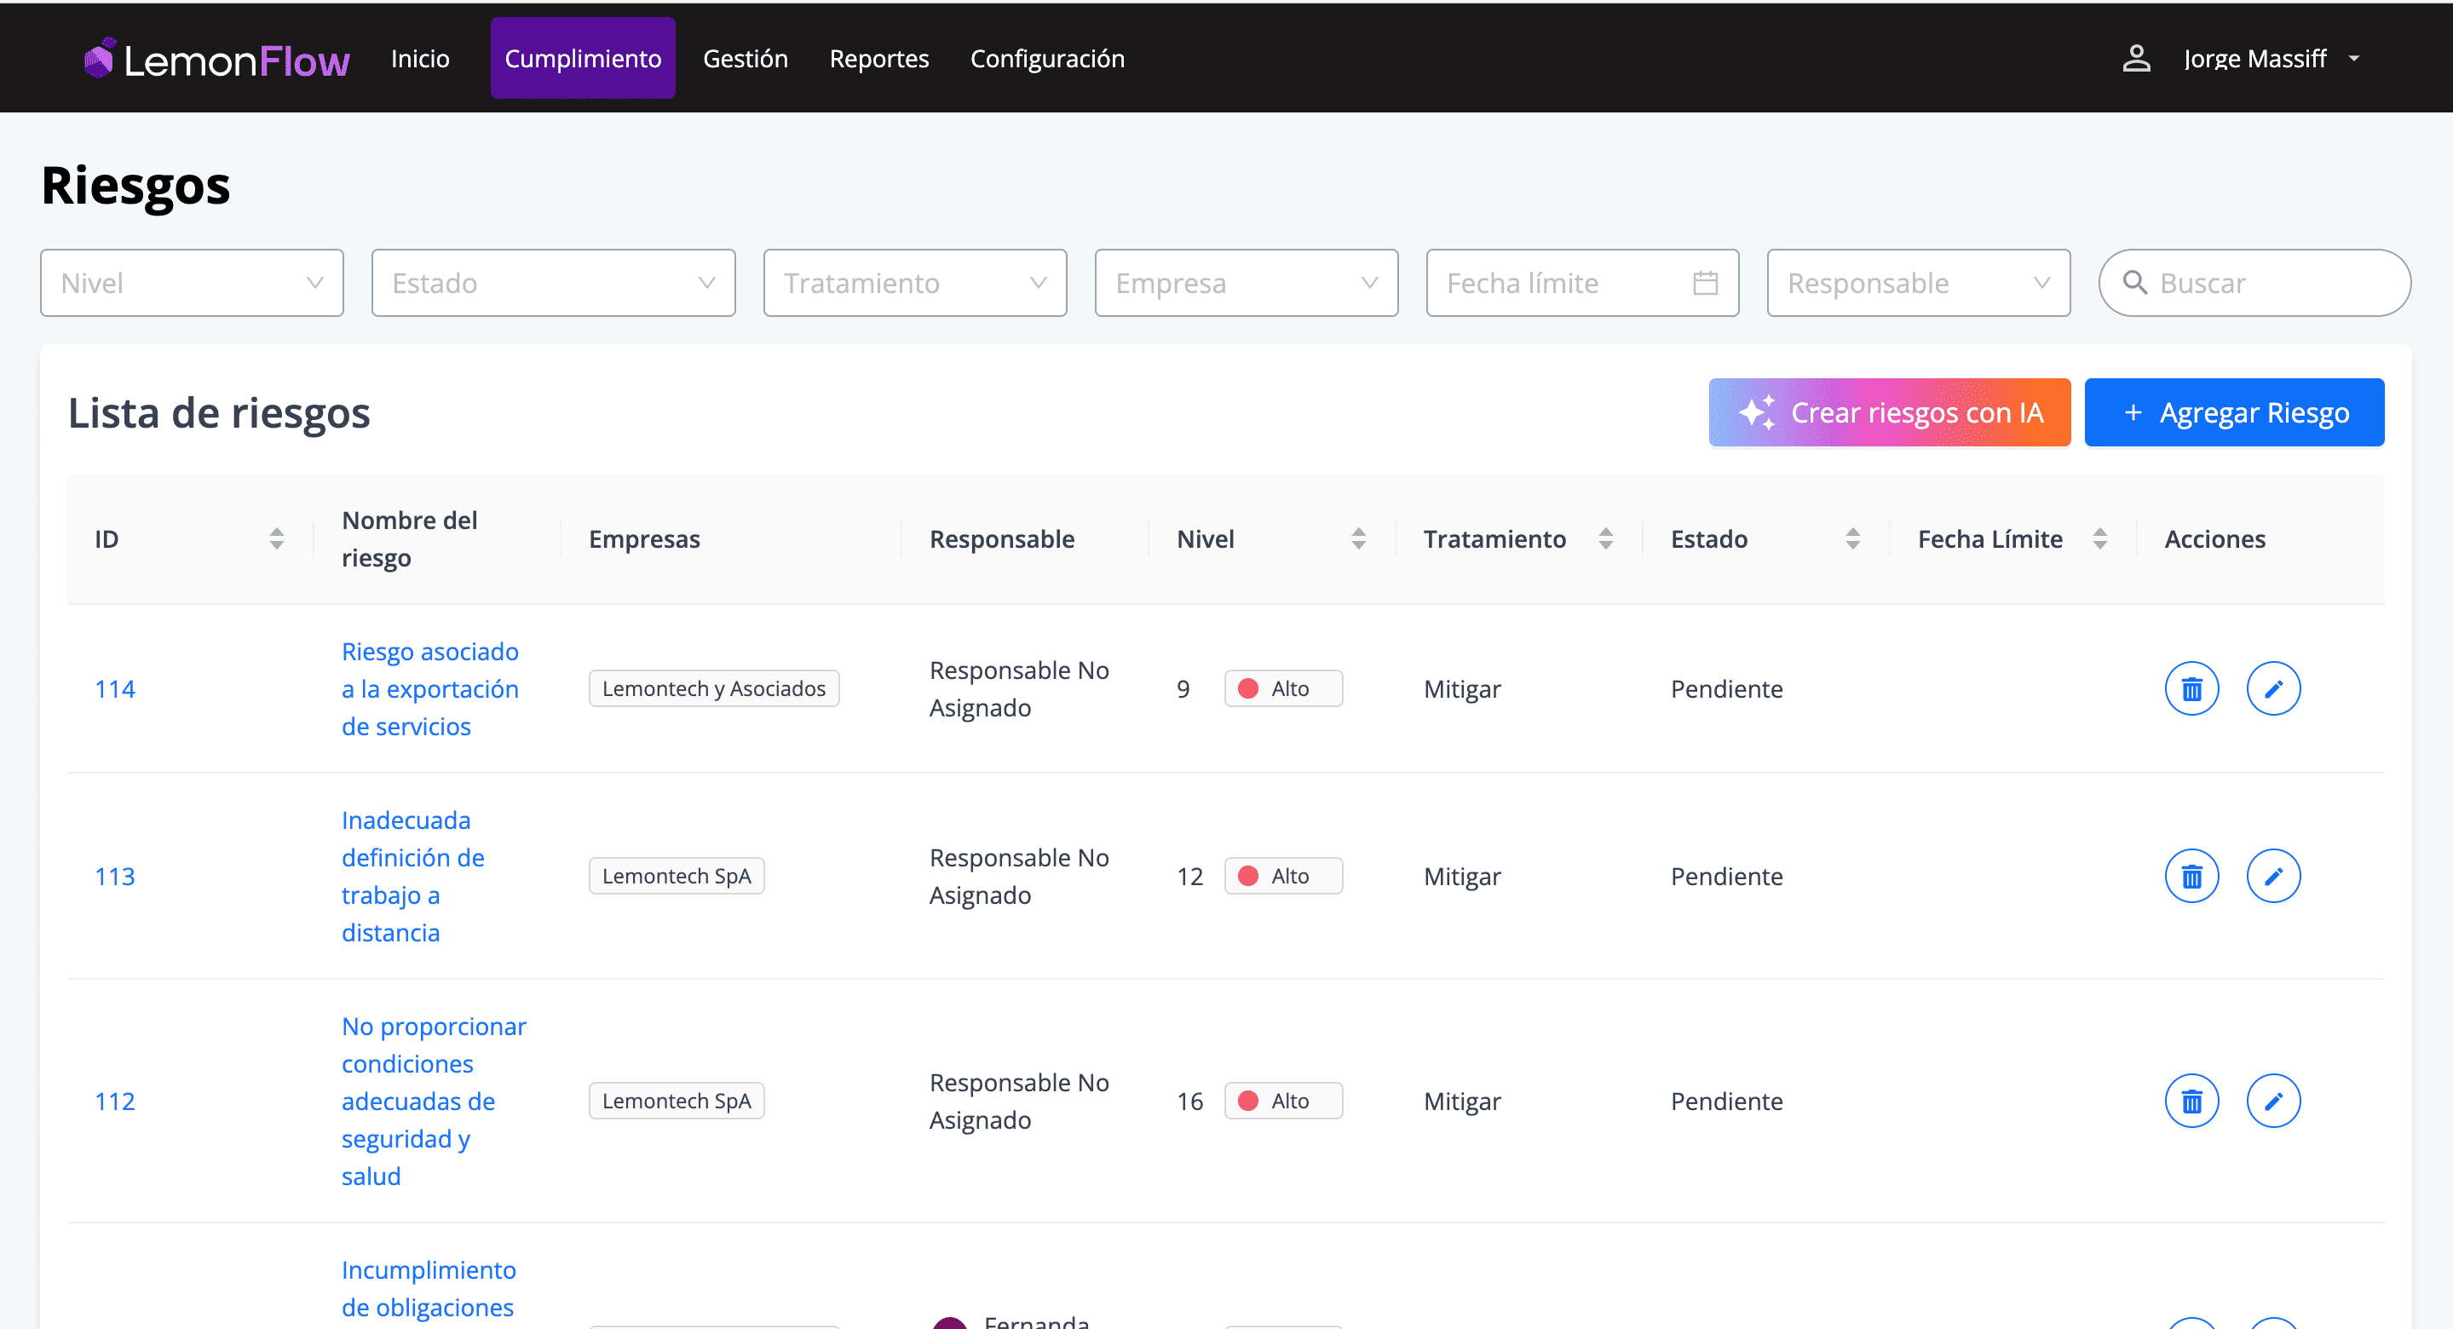This screenshot has height=1329, width=2453.
Task: Click the LemonFlow logo
Action: (217, 59)
